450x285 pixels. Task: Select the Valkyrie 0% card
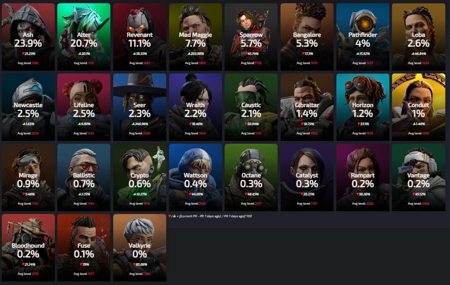[140, 248]
